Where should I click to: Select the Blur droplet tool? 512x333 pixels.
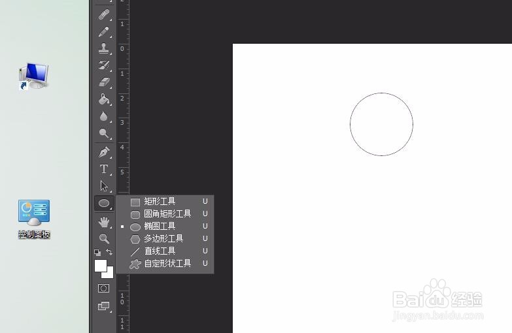click(x=104, y=116)
